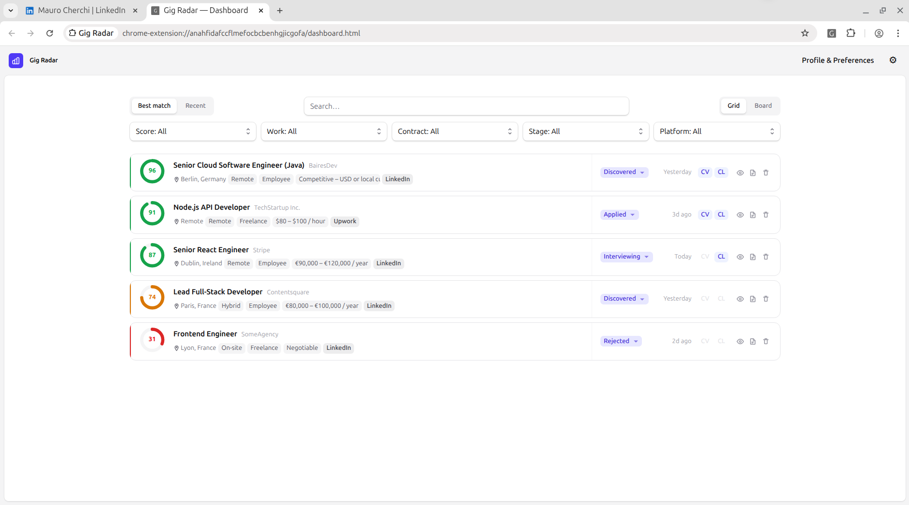This screenshot has width=909, height=505.
Task: Open notes icon for Senior React Engineer
Action: coord(753,257)
